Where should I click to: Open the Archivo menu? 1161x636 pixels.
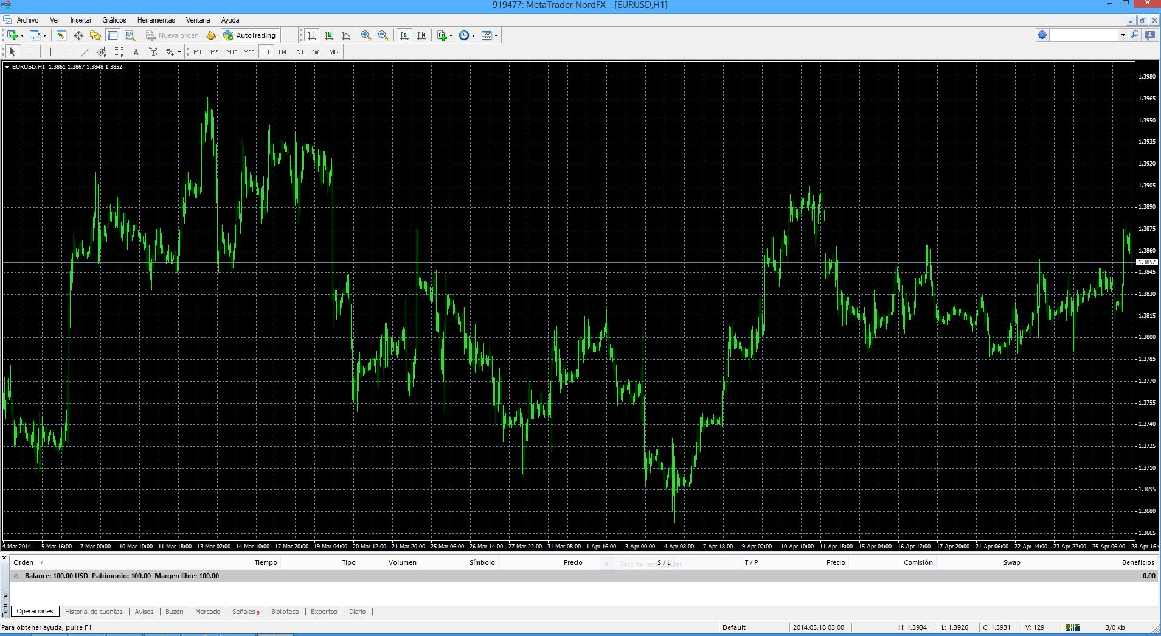28,20
